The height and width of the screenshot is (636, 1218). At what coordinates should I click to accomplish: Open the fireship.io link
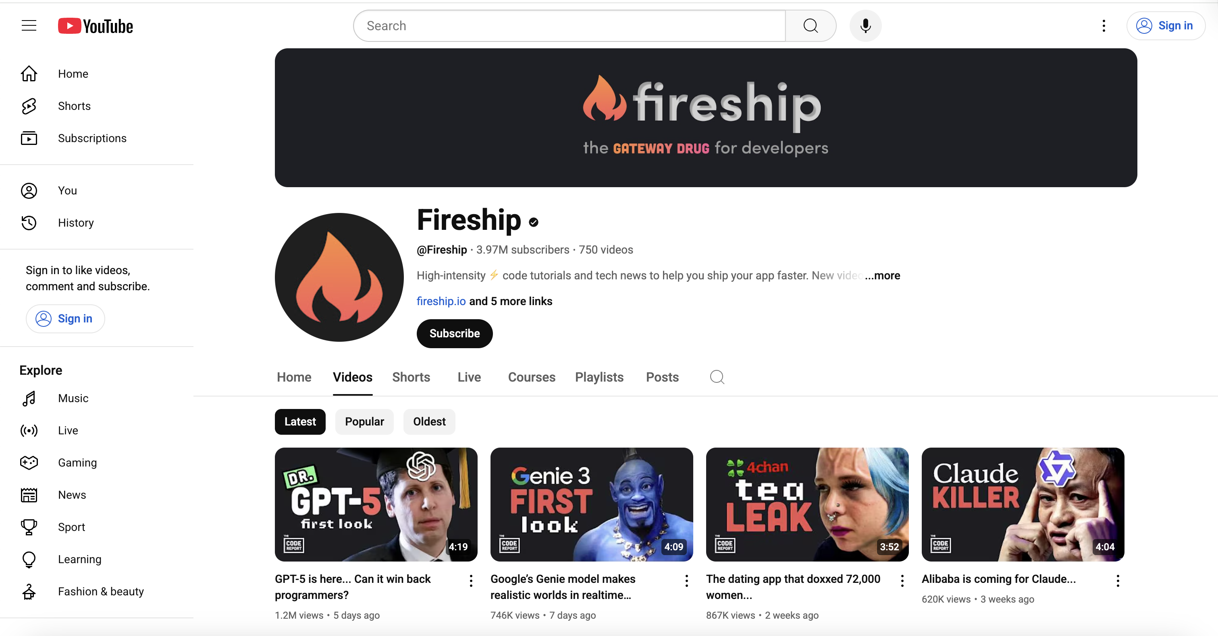coord(441,301)
